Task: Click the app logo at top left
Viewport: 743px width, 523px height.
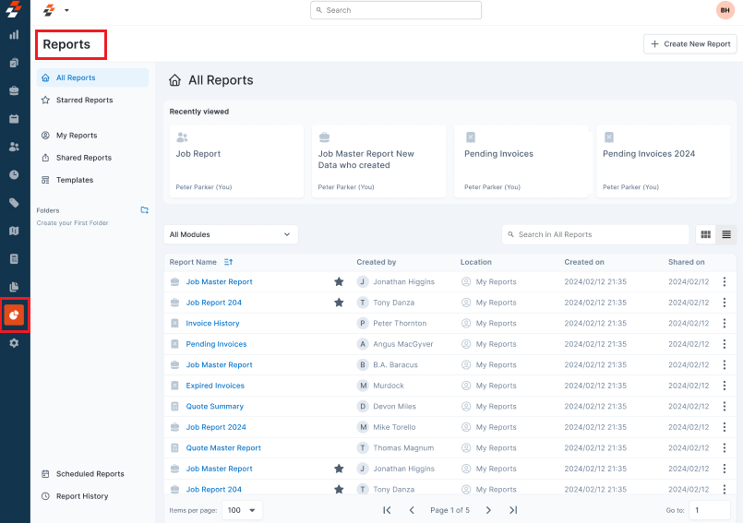Action: (14, 9)
